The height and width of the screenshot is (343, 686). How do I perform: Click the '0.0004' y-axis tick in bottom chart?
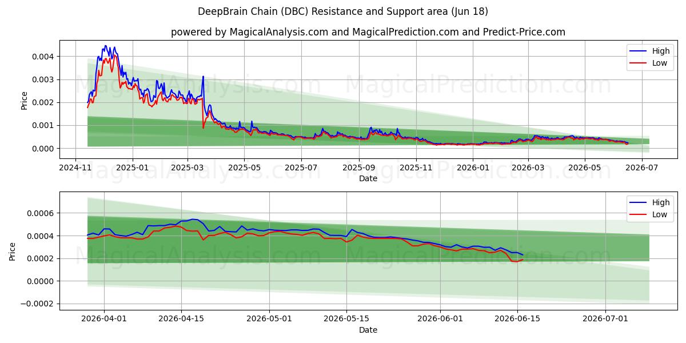[41, 236]
